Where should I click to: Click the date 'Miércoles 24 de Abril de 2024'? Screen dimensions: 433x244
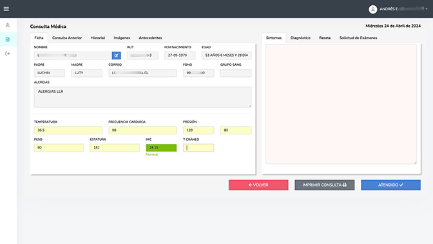tap(393, 26)
